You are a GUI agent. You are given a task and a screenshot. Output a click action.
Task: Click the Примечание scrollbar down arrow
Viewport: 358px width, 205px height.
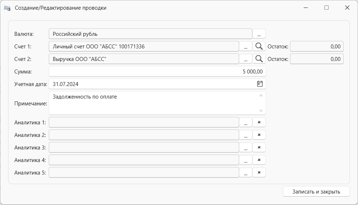click(261, 111)
